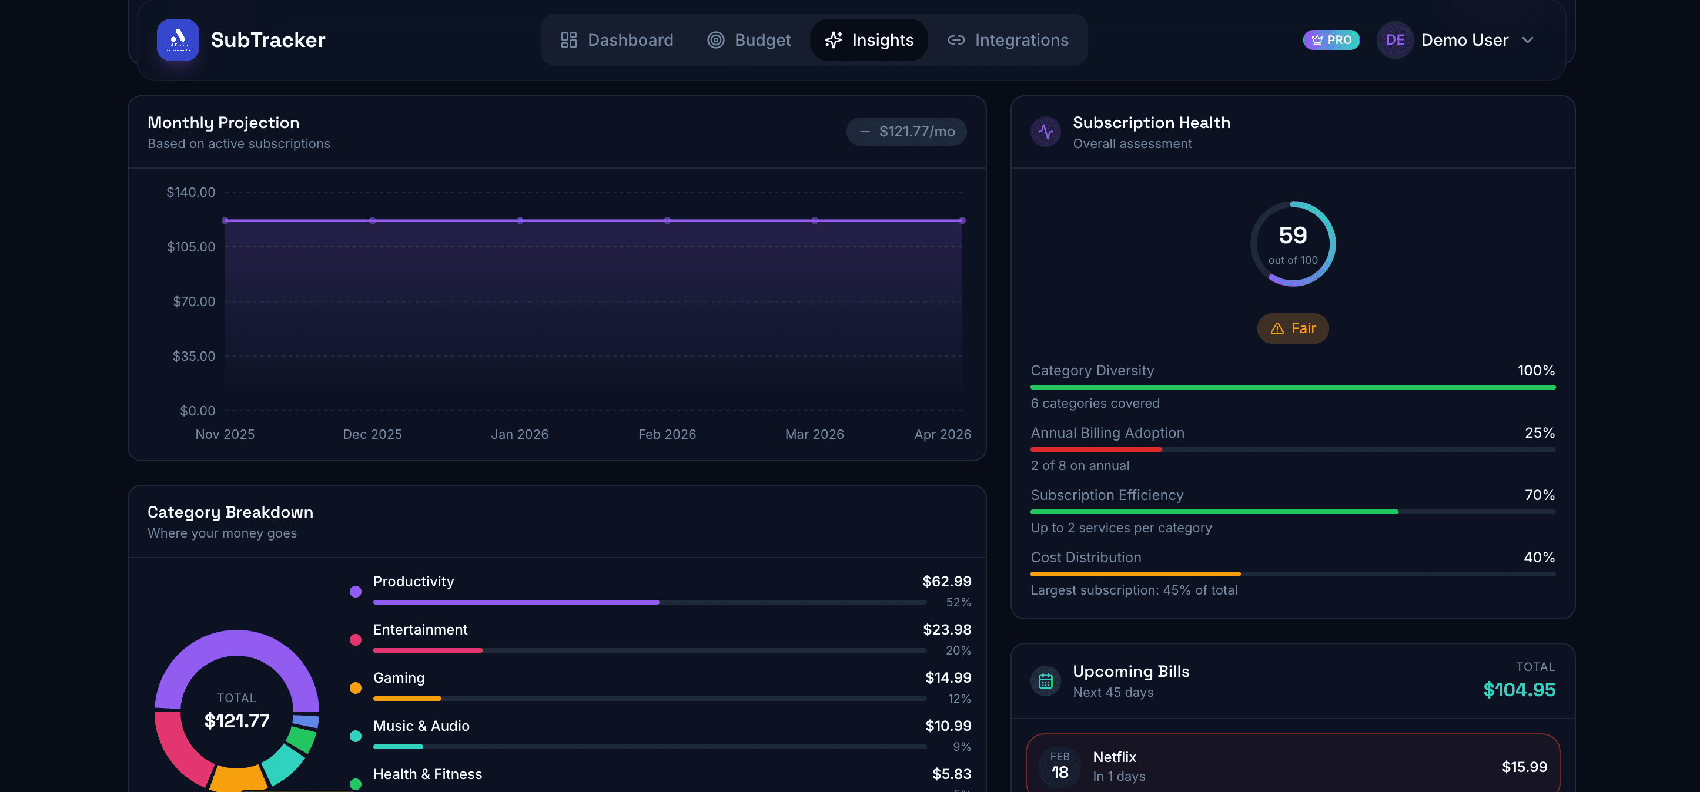Open the Integrations tab
The image size is (1700, 792).
[x=1008, y=39]
